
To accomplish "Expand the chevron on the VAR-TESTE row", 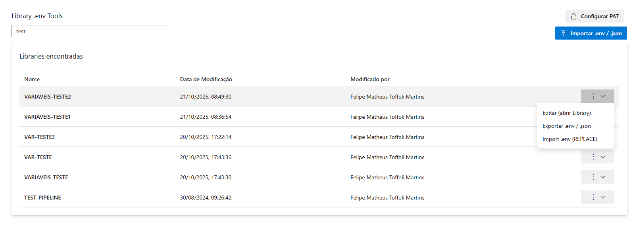I will pos(603,157).
